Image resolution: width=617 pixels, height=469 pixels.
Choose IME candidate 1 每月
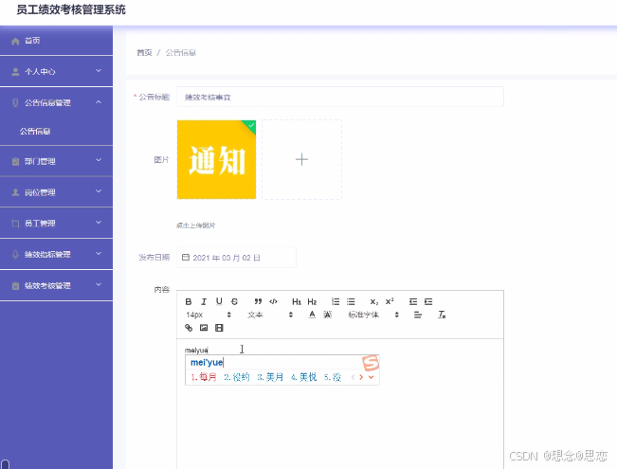point(204,377)
